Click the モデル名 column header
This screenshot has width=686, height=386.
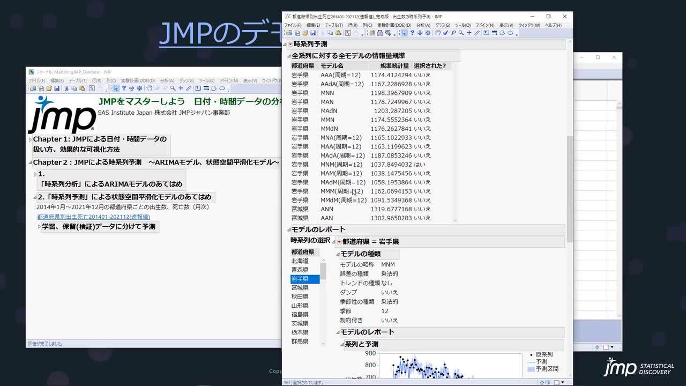[x=332, y=66]
